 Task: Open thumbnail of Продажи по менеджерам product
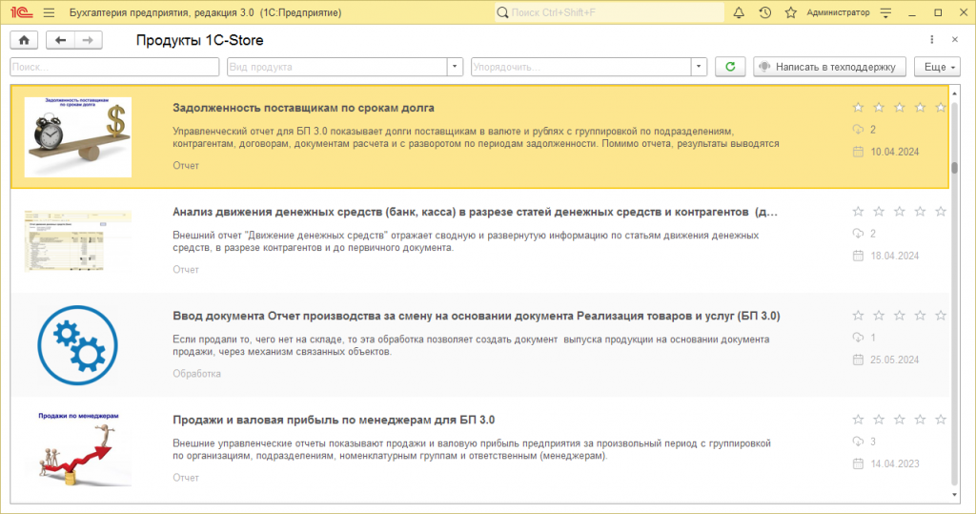78,448
